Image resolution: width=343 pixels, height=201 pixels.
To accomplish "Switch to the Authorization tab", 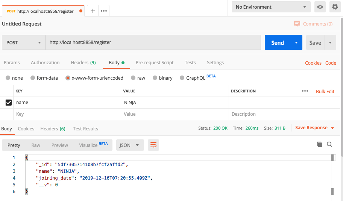I will (45, 63).
